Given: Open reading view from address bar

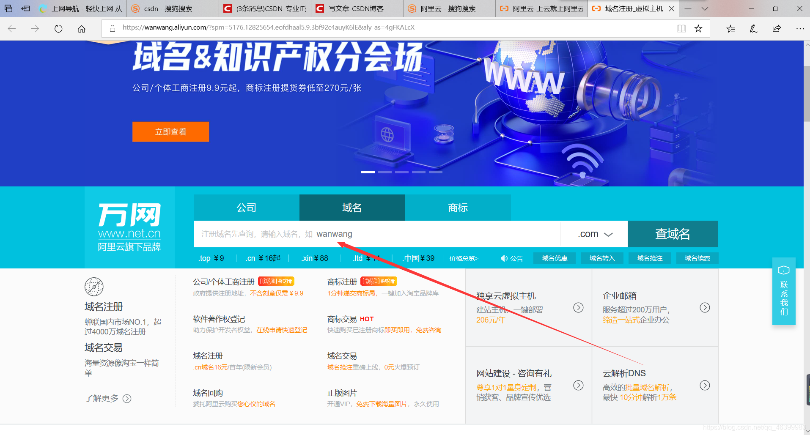Looking at the screenshot, I should point(681,28).
